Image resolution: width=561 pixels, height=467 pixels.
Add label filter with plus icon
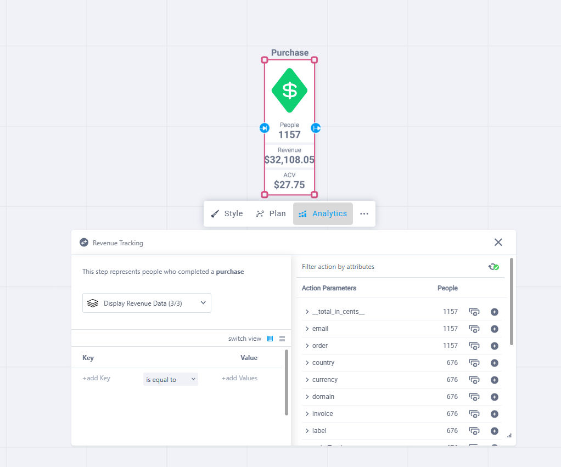click(495, 431)
